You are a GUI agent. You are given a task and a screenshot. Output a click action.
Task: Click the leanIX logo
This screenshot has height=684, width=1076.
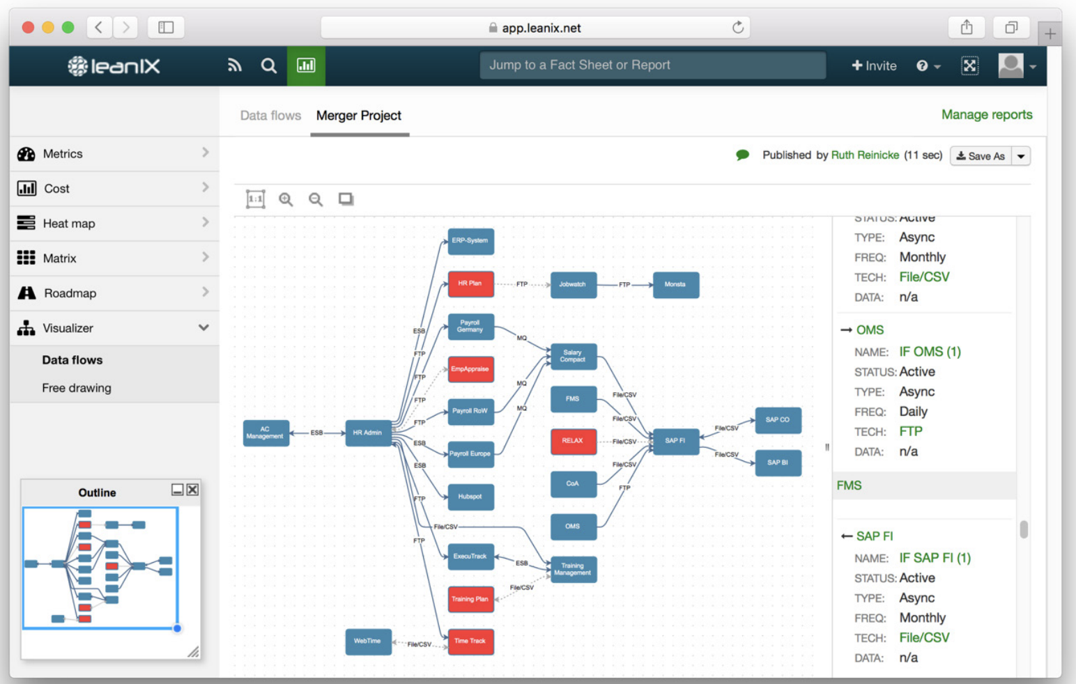click(x=114, y=66)
